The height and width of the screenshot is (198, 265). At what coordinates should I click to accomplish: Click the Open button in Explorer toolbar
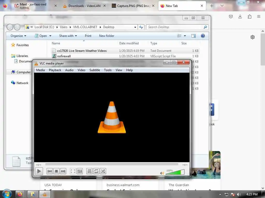tap(41, 36)
